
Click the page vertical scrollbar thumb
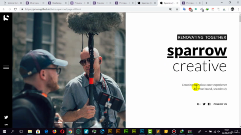[240, 19]
